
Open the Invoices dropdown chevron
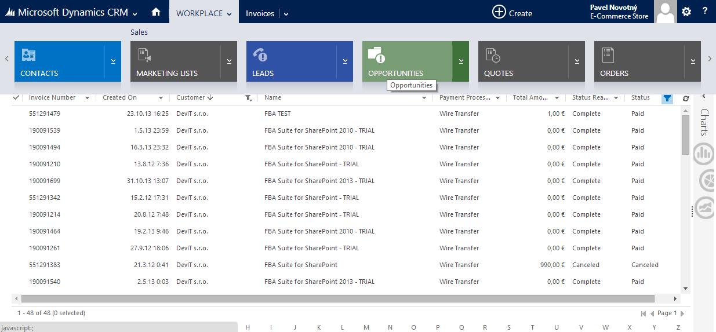pos(286,14)
